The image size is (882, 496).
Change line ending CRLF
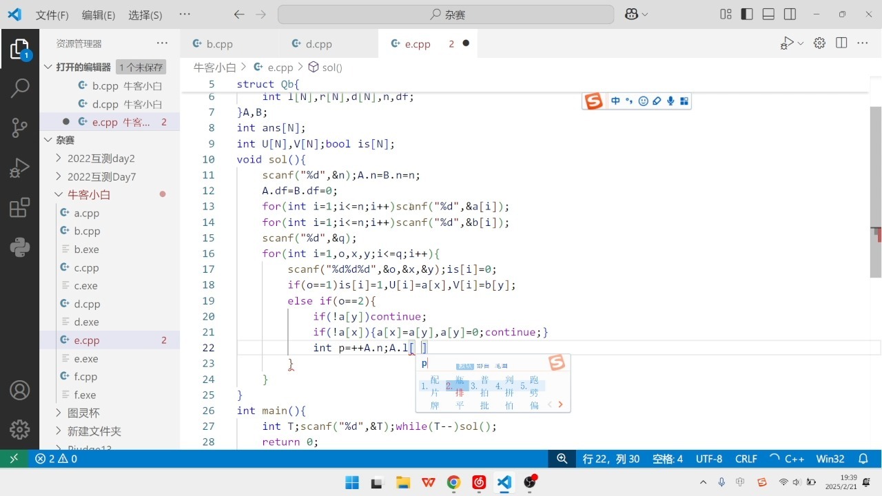746,459
